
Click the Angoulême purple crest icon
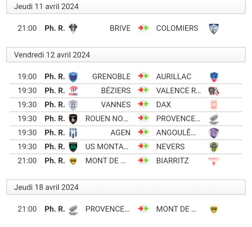tap(214, 133)
